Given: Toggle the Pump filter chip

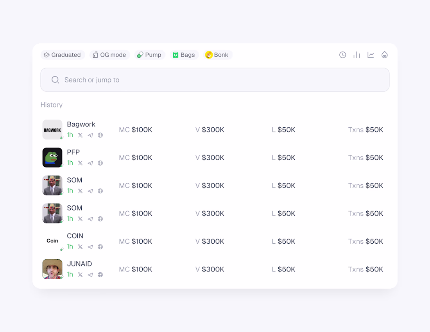Looking at the screenshot, I should (150, 55).
